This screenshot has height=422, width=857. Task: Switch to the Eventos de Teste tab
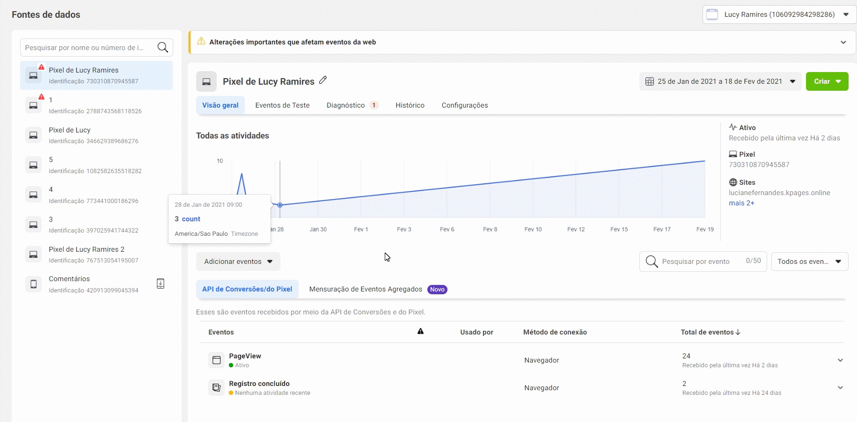coord(282,105)
